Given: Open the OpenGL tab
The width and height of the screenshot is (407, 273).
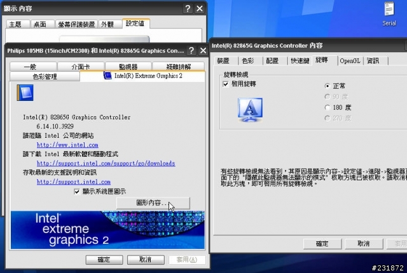Looking at the screenshot, I should (x=350, y=61).
